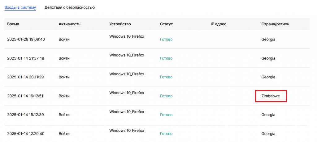Click Войти in the 21:37:48 row
The height and width of the screenshot is (142, 317).
[x=64, y=58]
